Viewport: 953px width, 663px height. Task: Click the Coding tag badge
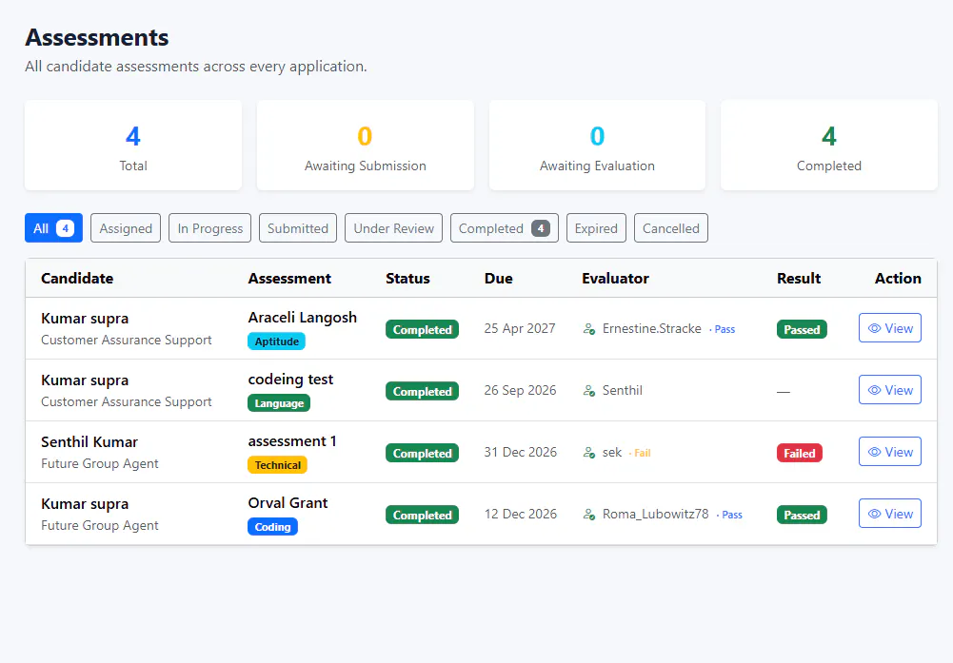(x=272, y=527)
